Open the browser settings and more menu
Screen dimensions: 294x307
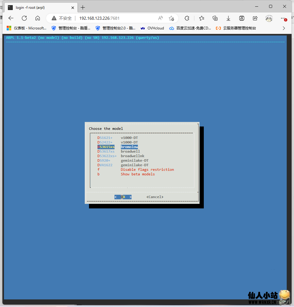283,18
